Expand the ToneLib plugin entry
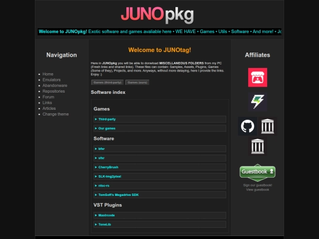Screen dimensions: 319x239 [x=159, y=225]
